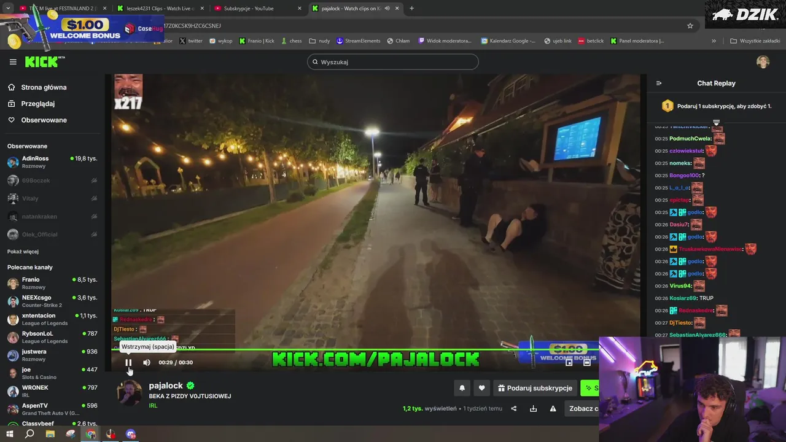Switch to Subskrypcje - YouTube tab

point(258,9)
